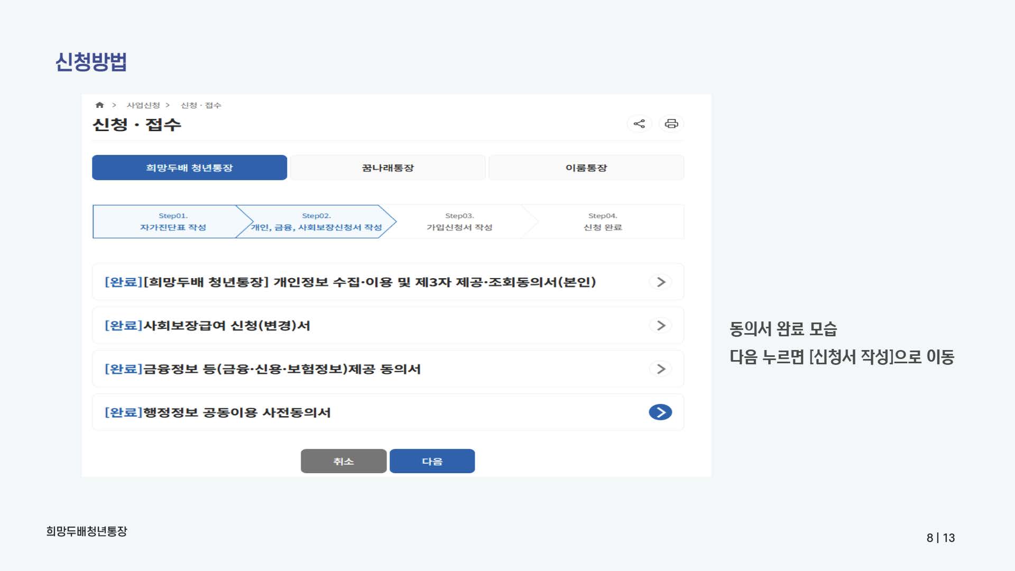
Task: Switch to the 이룸통장 tab
Action: (587, 167)
